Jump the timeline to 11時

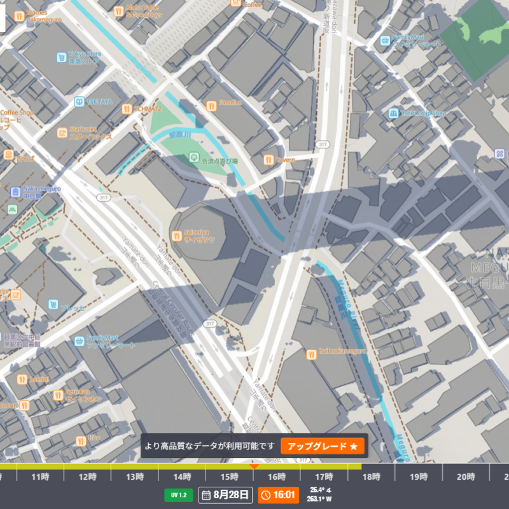click(x=40, y=477)
